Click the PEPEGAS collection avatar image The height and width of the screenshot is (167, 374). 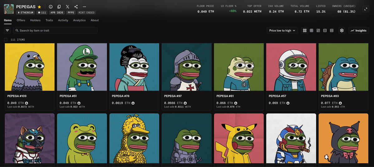[x=9, y=9]
